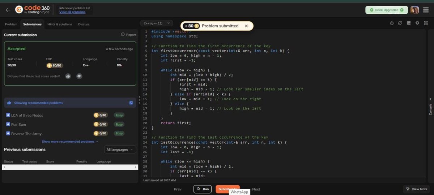
Task: Click the Run button
Action: pos(203,189)
